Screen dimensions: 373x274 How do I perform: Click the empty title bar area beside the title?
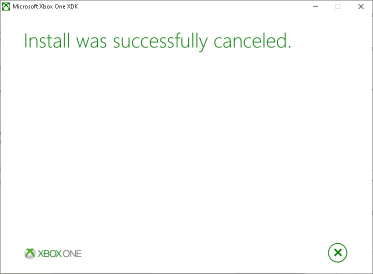[x=190, y=6]
